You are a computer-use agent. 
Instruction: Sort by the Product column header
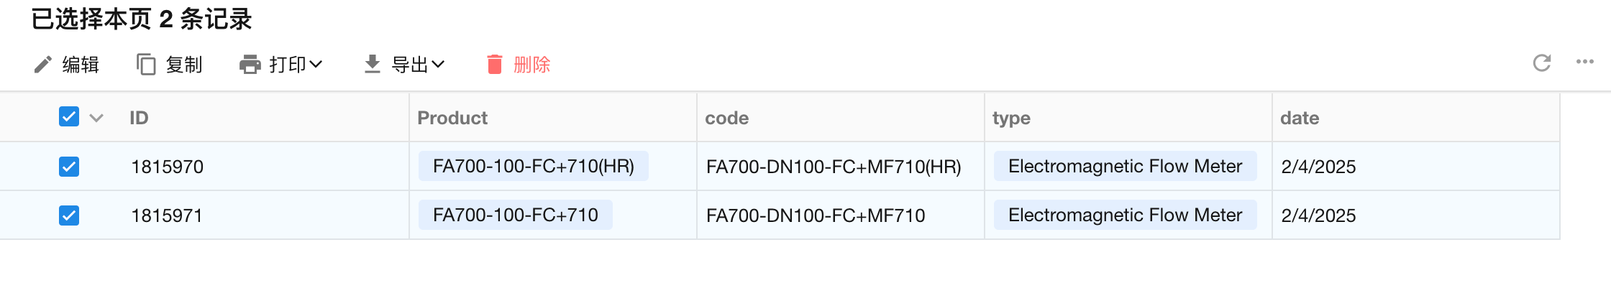[452, 118]
